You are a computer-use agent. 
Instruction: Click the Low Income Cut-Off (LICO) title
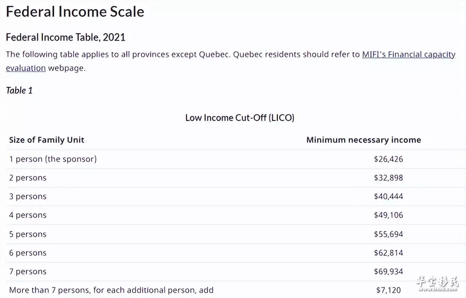[x=240, y=118]
